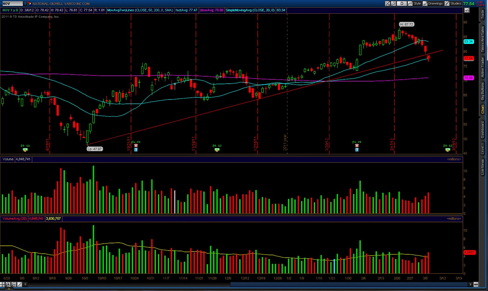Click the 83.34 cyan price axis label

(x=468, y=42)
